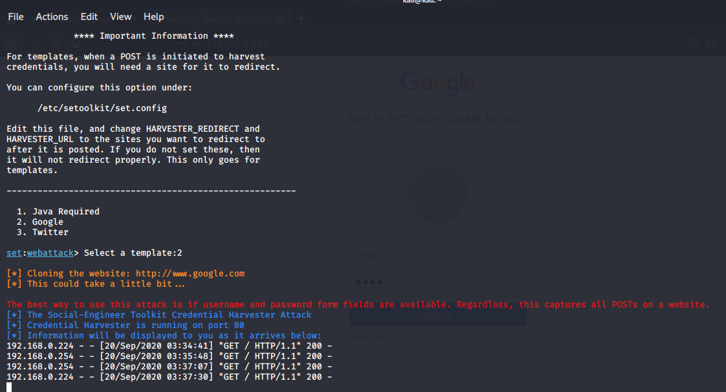This screenshot has height=392, width=726.
Task: Click the terminal cursor block
Action: click(9, 387)
